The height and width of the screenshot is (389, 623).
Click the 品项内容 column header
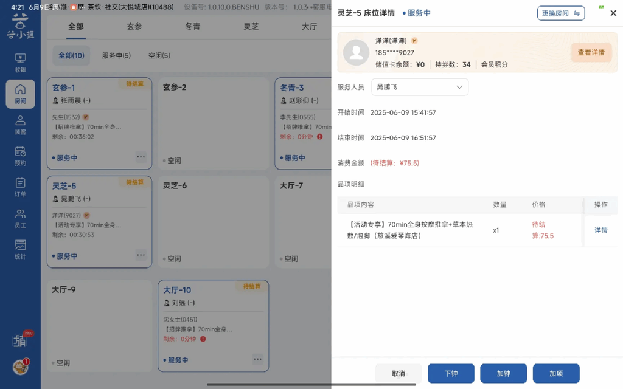[360, 205]
